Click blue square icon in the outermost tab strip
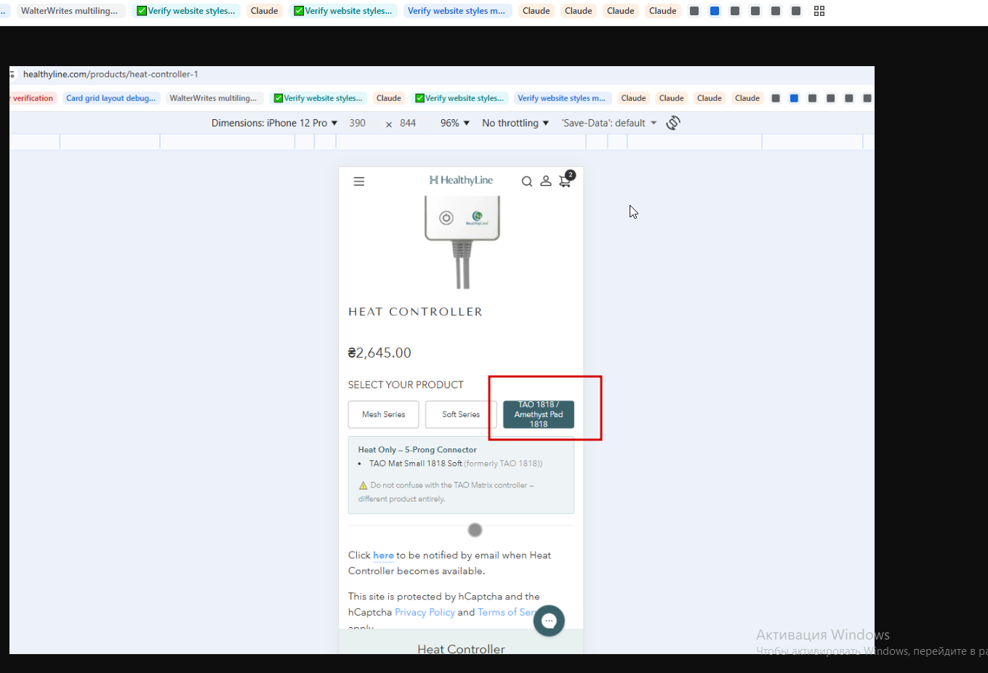 point(715,11)
